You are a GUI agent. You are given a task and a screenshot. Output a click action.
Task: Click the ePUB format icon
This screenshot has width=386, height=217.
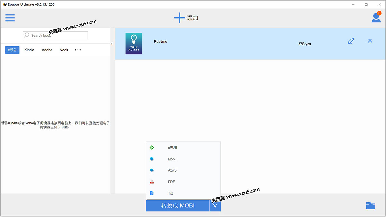[152, 148]
